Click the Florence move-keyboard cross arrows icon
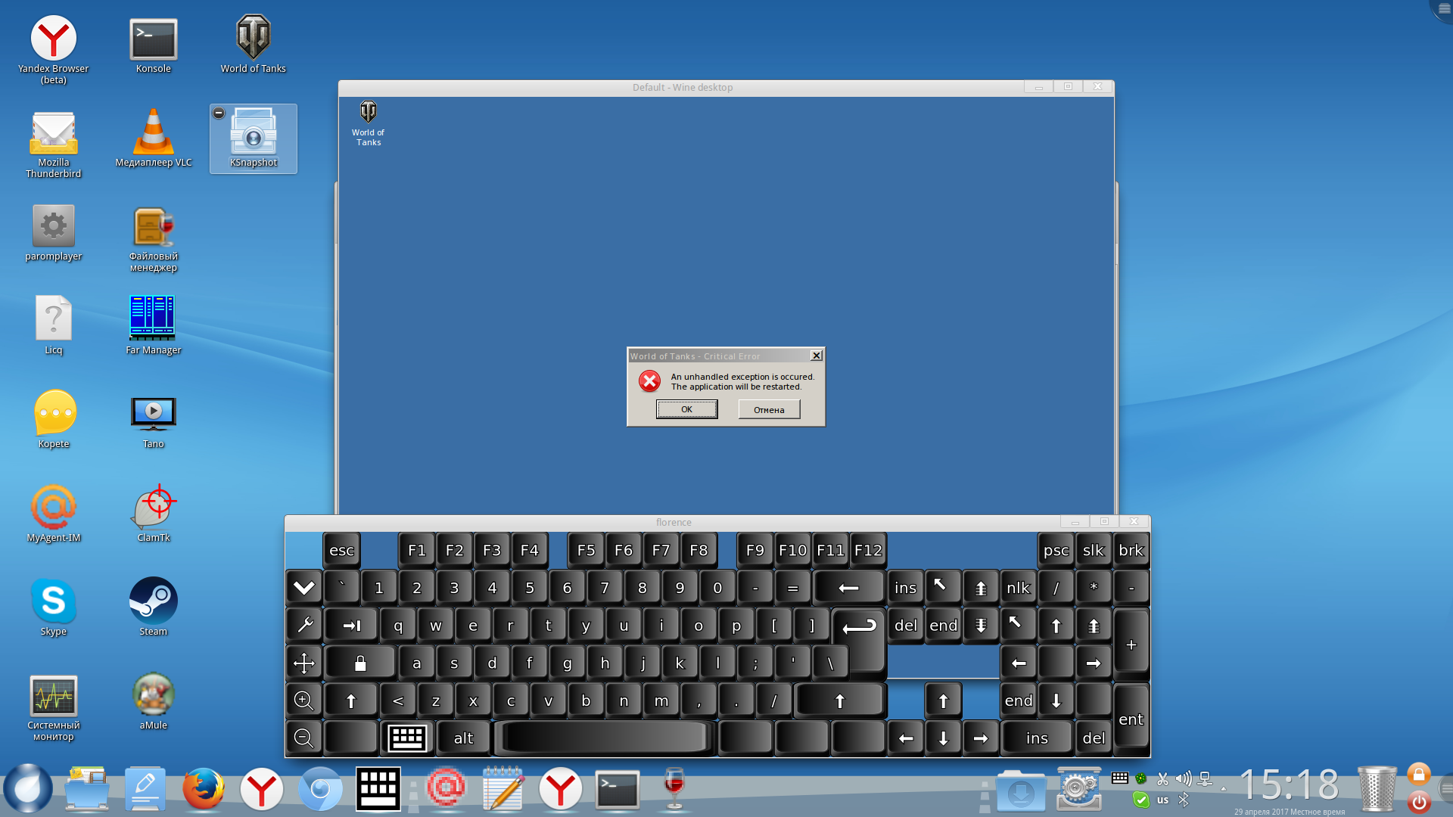Viewport: 1453px width, 817px height. (x=304, y=663)
